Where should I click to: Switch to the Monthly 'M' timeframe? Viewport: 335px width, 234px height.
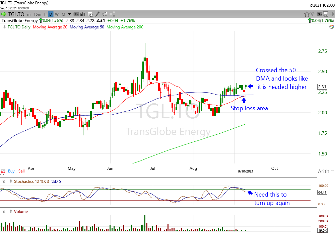(x=63, y=14)
